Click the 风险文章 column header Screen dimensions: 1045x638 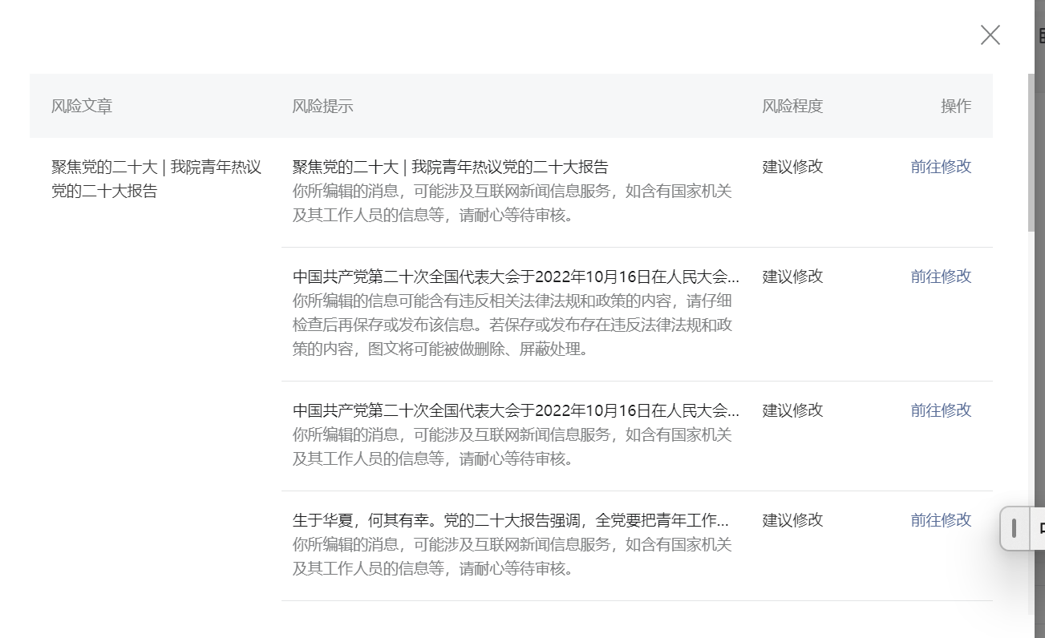point(81,106)
